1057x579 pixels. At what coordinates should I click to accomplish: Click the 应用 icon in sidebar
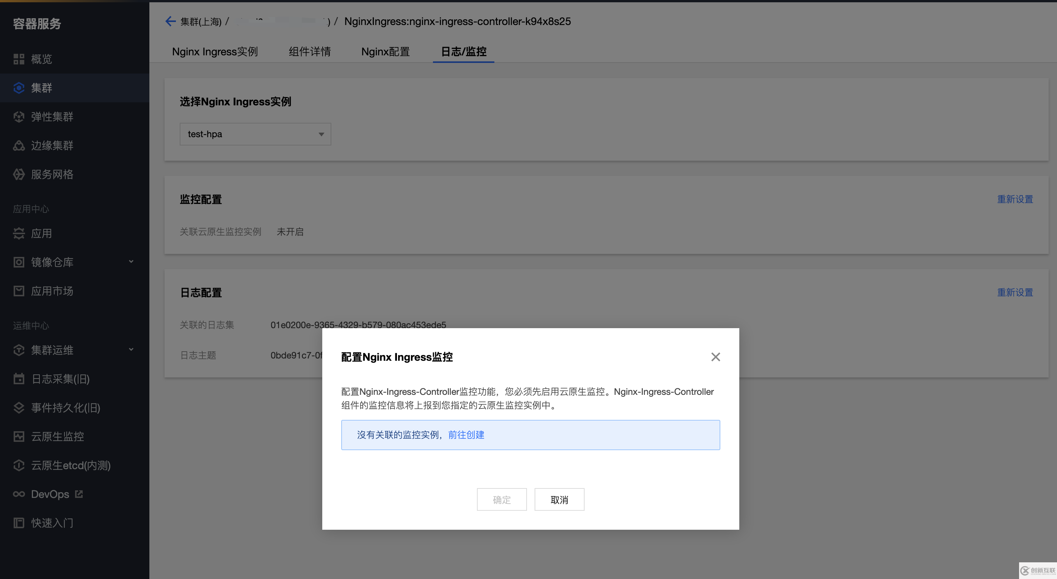point(19,233)
